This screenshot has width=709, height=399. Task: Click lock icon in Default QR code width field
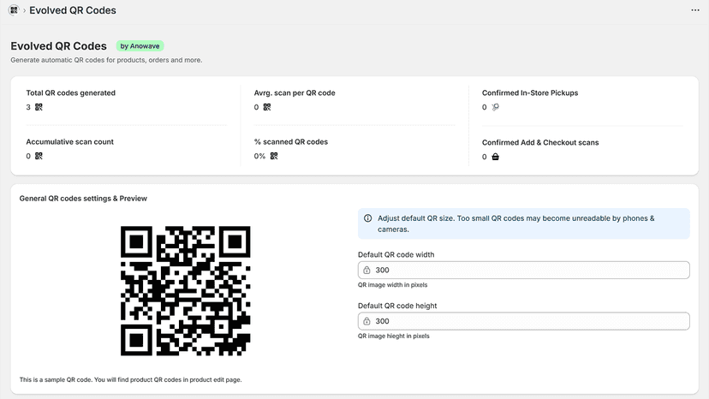tap(366, 270)
